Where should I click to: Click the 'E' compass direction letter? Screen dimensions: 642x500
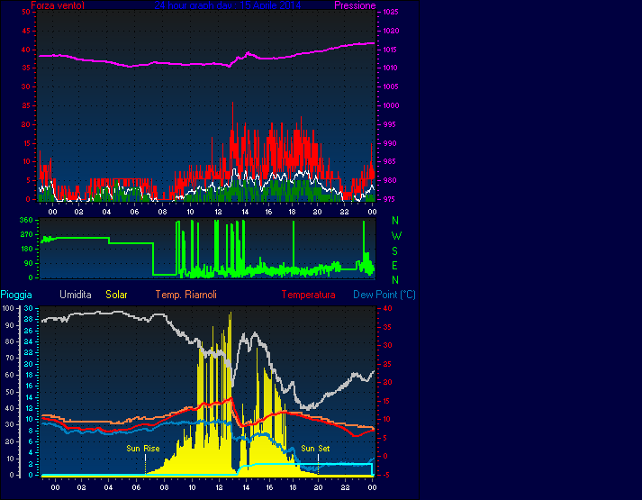tap(394, 265)
